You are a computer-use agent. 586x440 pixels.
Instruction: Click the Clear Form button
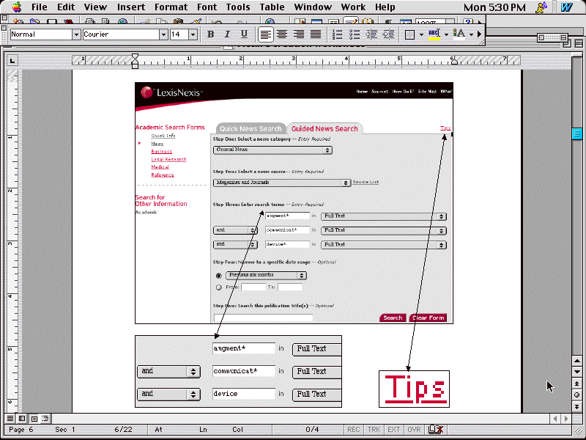tap(429, 318)
